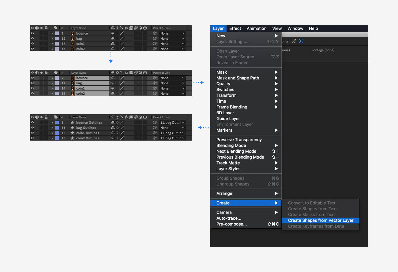Open the Effect menu
This screenshot has width=398, height=272.
[235, 28]
